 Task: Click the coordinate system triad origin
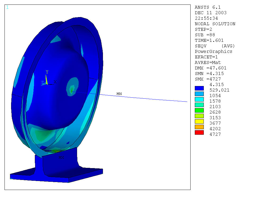47,84
